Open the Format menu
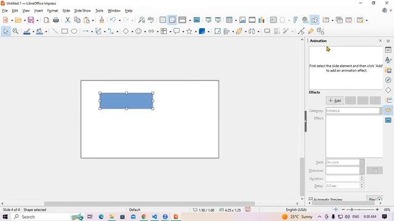394x221 pixels. pos(52,11)
